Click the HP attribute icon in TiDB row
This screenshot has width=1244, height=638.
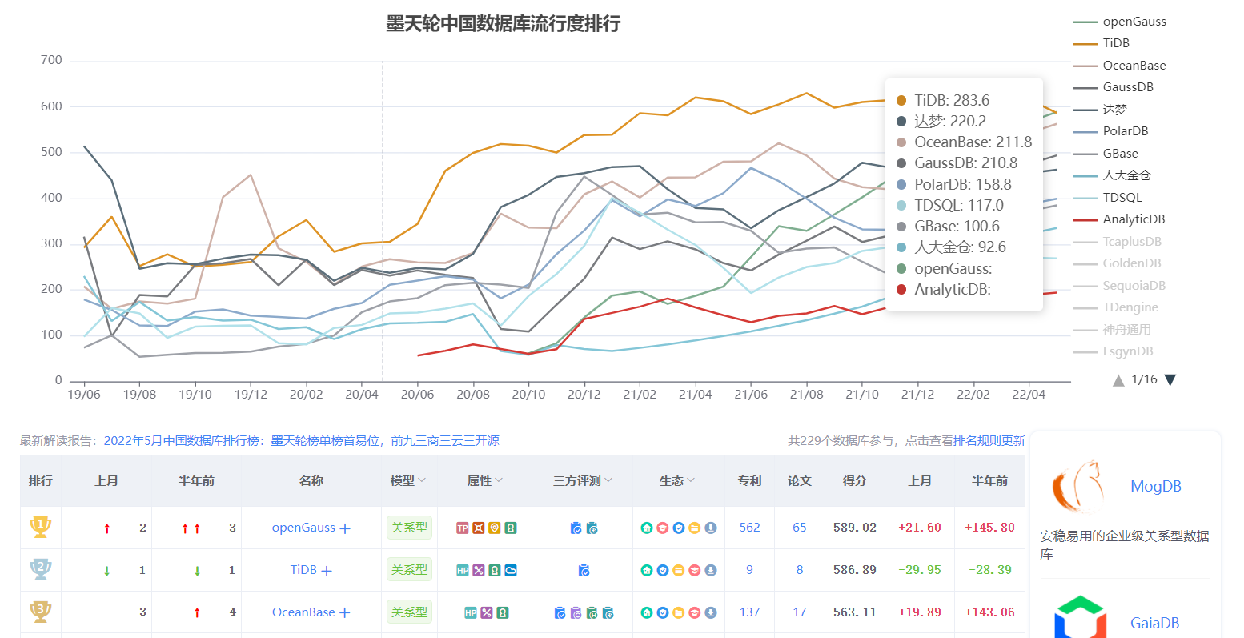(463, 570)
